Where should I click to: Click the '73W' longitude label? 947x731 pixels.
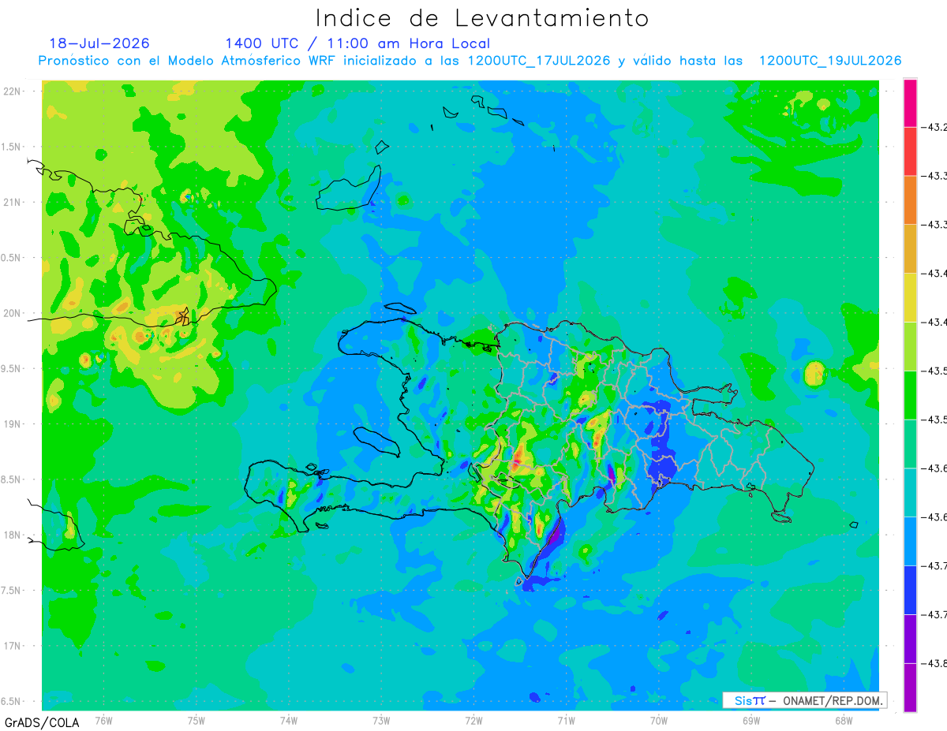coord(381,721)
